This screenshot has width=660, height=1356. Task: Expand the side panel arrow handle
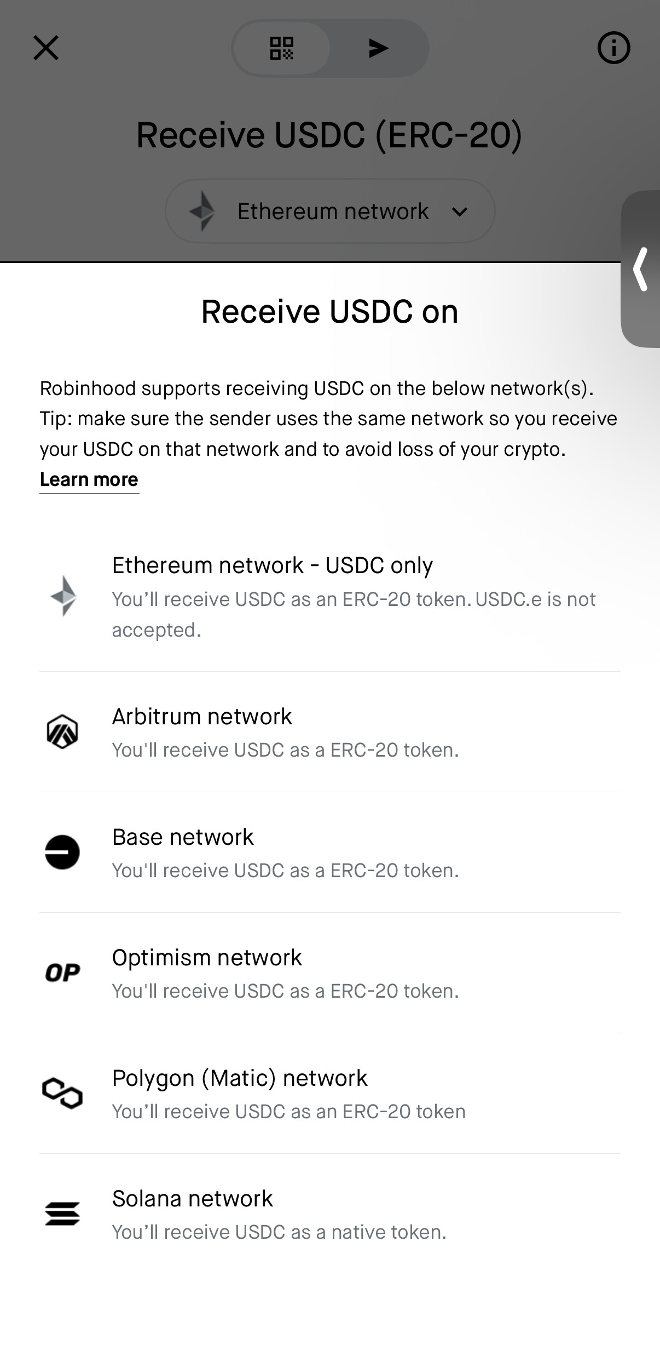click(x=641, y=269)
